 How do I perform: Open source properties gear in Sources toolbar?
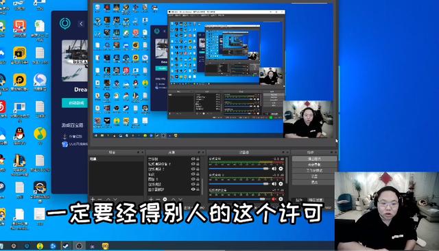(x=165, y=199)
